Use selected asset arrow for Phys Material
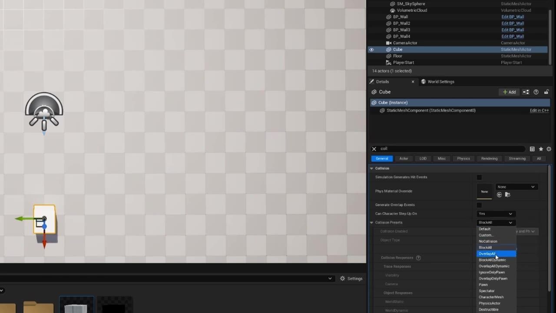Screen dimensions: 556x313 pos(500,195)
